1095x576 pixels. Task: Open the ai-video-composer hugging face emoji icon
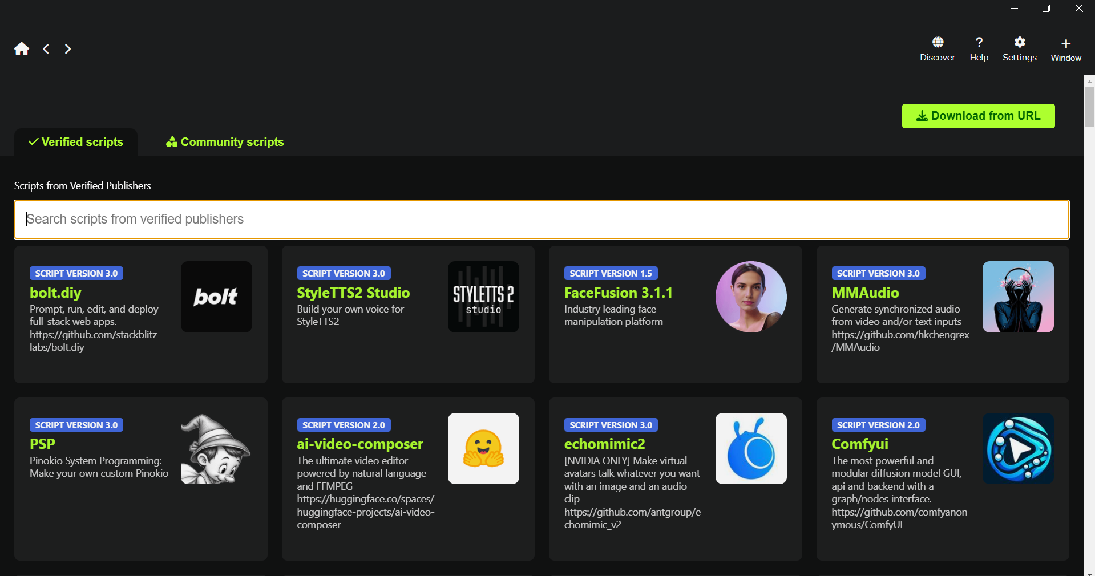pos(483,449)
